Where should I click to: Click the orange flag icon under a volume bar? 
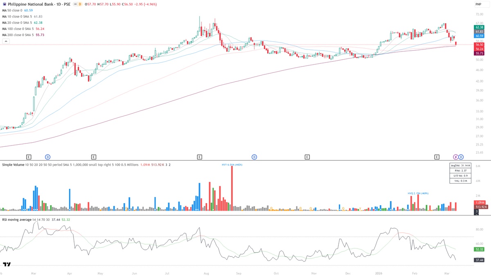coord(271,208)
